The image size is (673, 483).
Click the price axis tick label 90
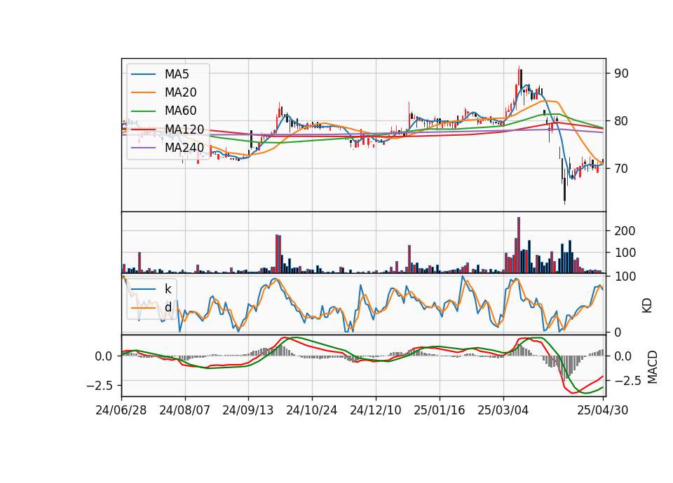[621, 73]
